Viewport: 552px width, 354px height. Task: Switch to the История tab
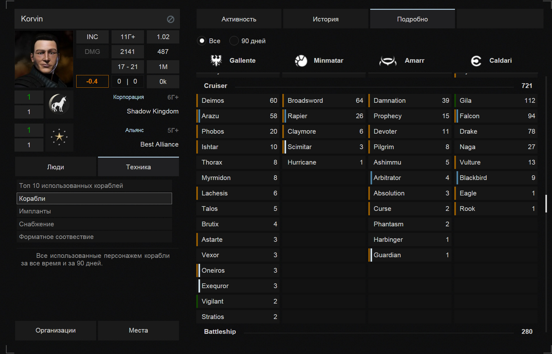coord(326,19)
